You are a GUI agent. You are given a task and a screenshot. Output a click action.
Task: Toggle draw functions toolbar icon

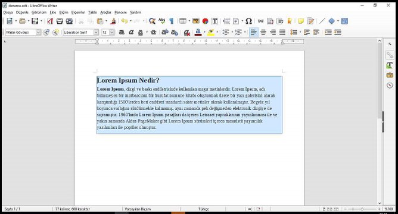(344, 21)
